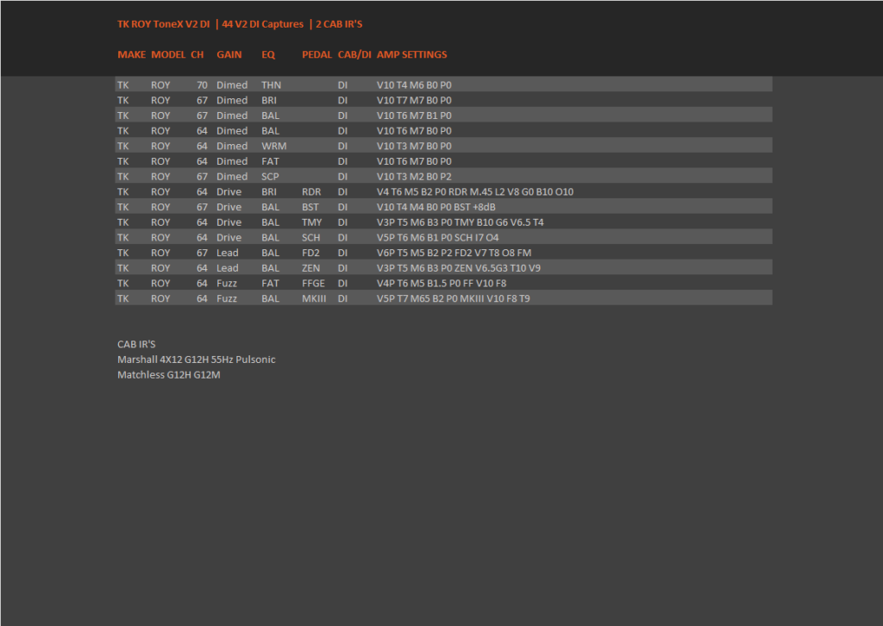Click 'Marshall 4X12 G12H 55Hz Pulsonic' text
The height and width of the screenshot is (626, 883).
coord(197,360)
